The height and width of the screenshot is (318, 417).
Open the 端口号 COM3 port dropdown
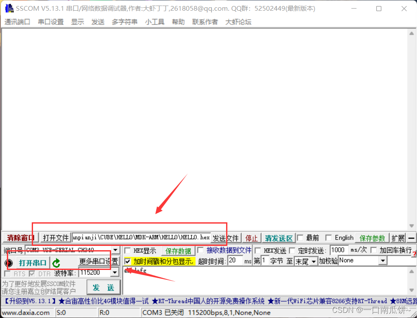point(115,250)
